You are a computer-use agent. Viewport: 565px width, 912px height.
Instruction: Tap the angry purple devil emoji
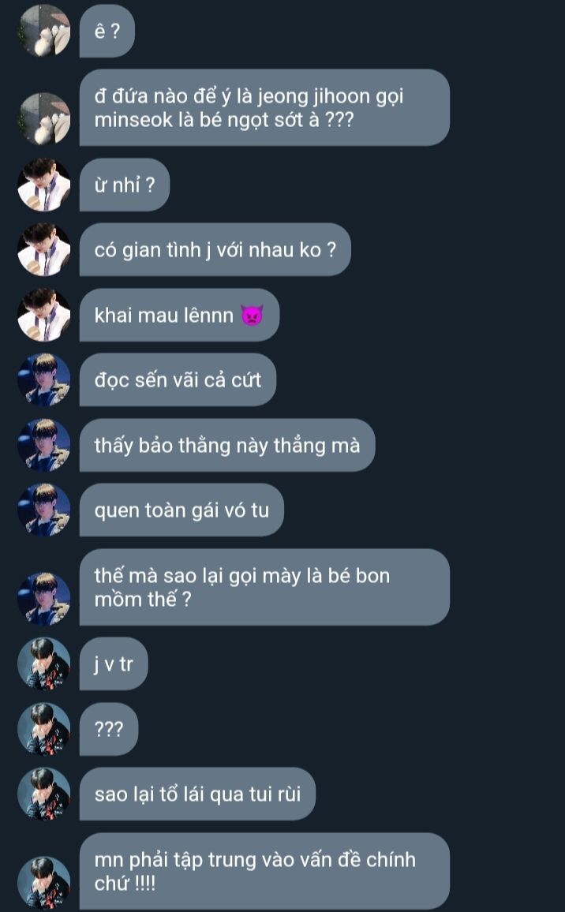[x=252, y=316]
